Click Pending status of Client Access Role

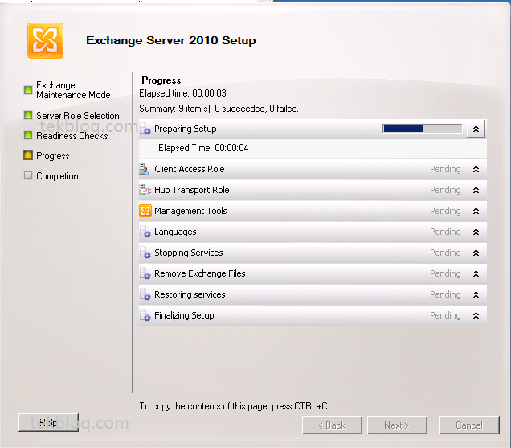[445, 169]
